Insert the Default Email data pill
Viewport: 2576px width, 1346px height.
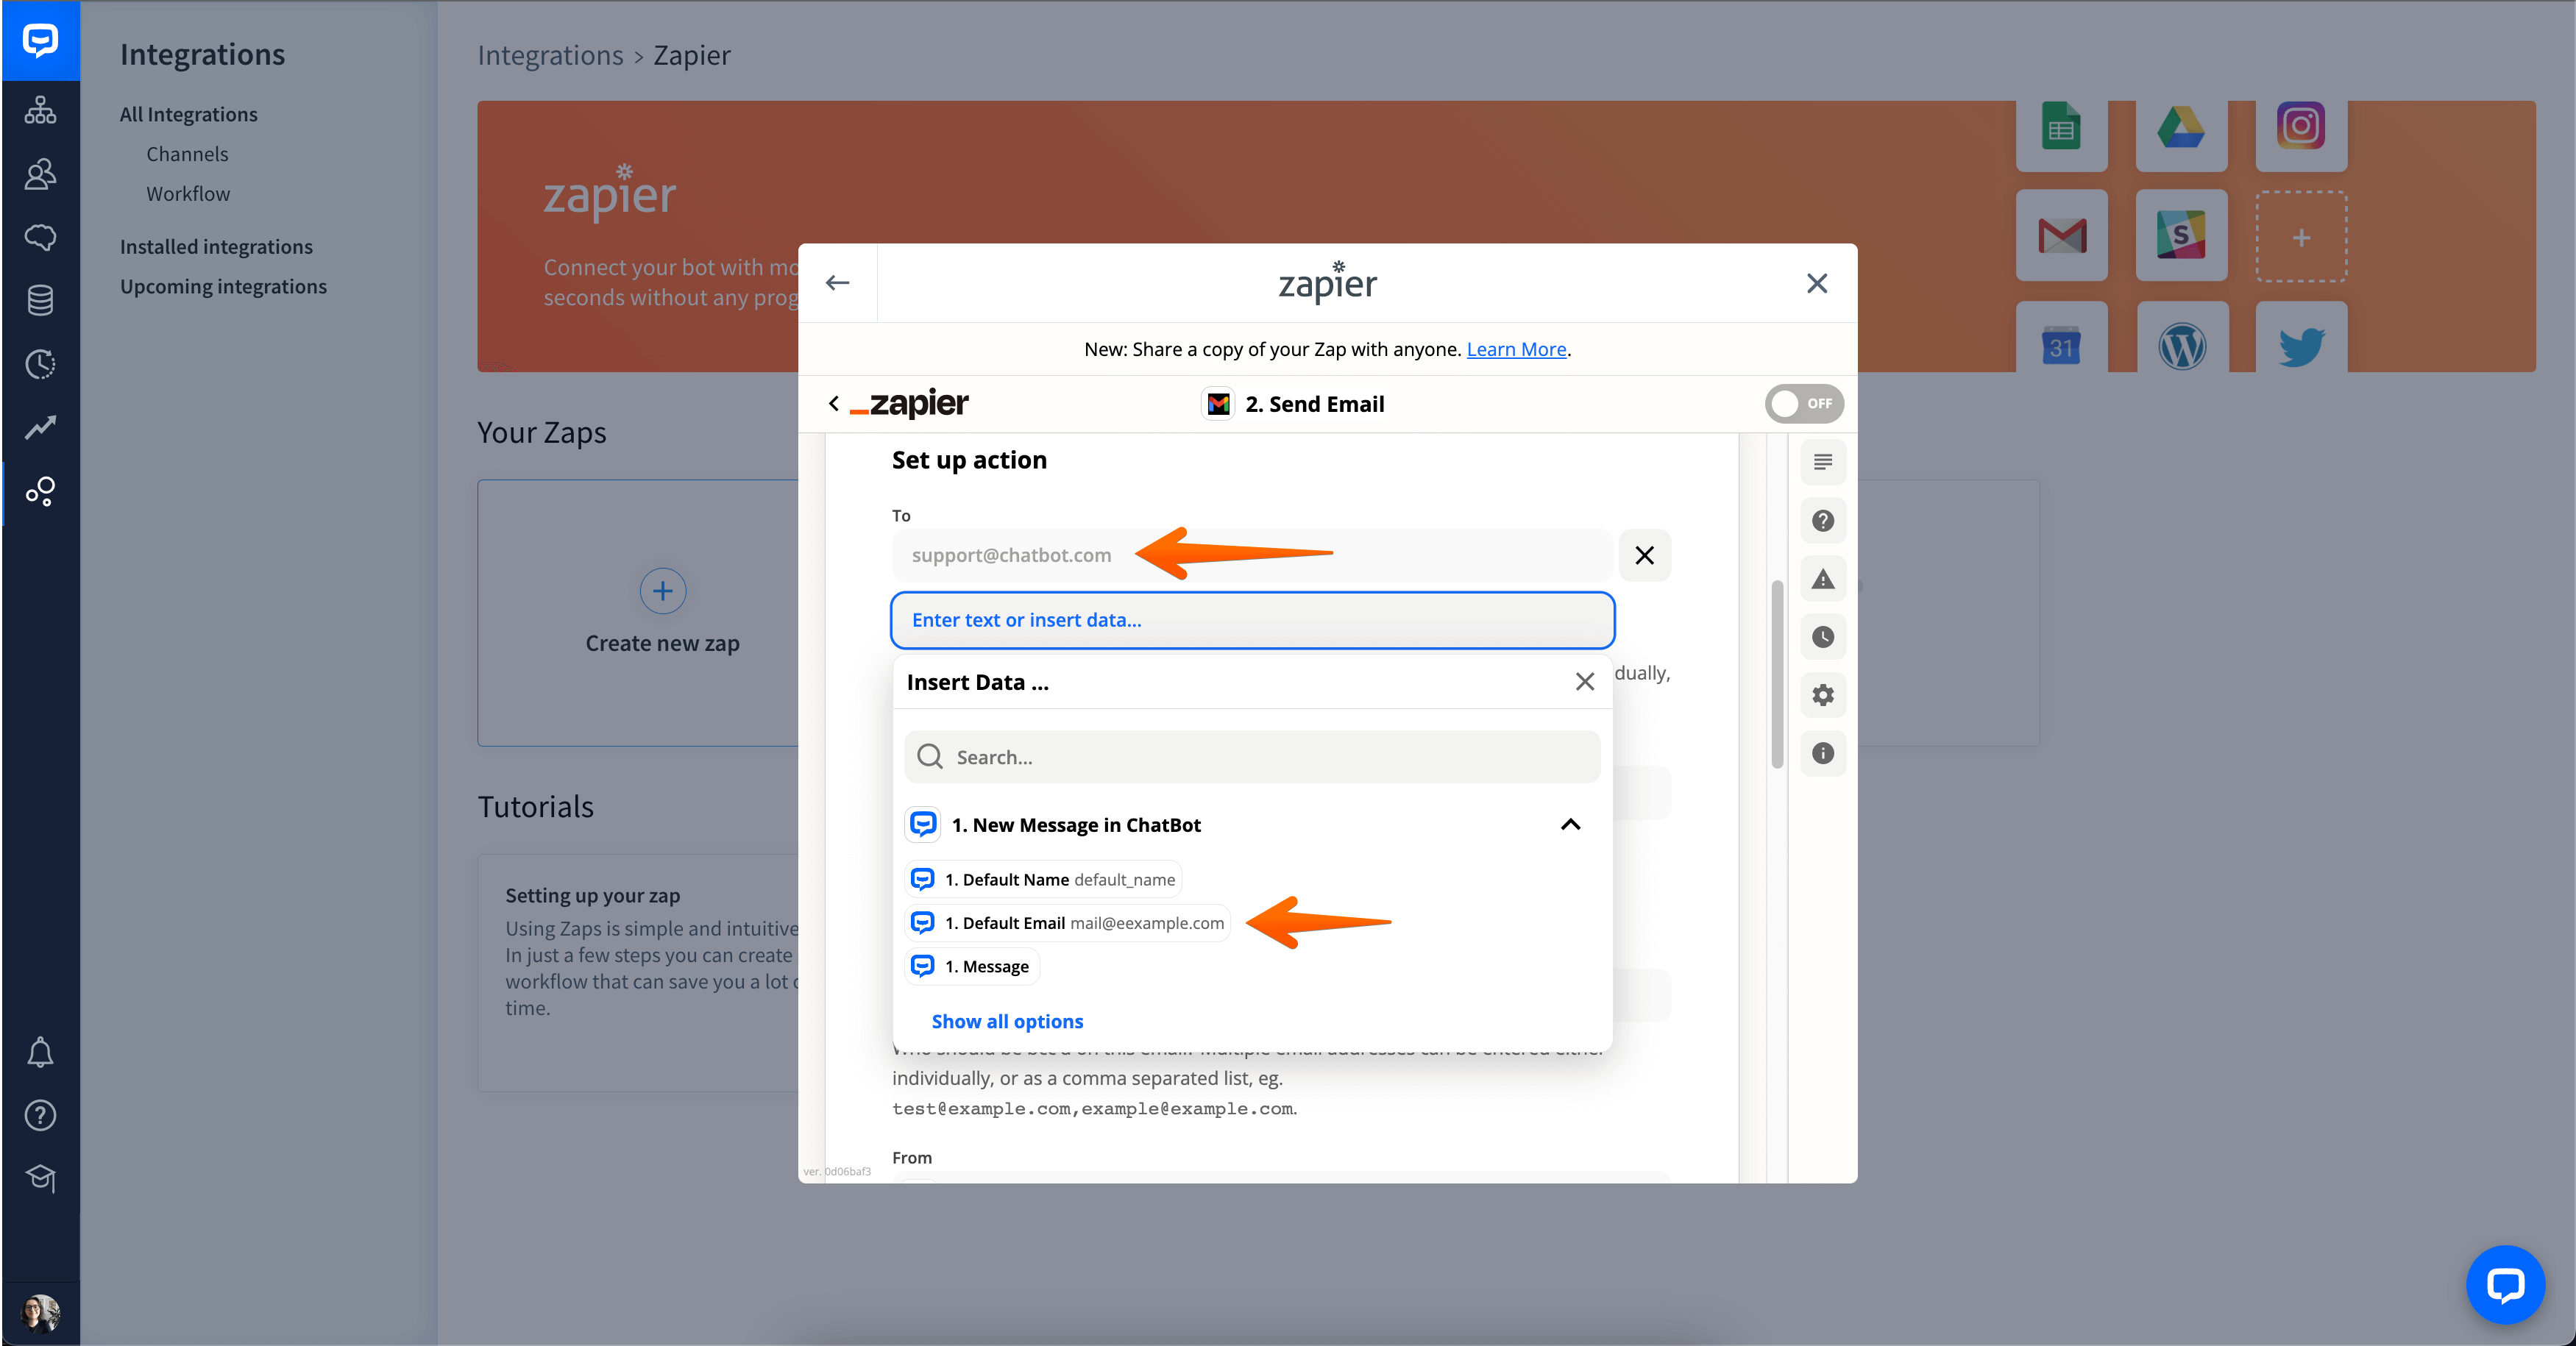coord(1067,922)
